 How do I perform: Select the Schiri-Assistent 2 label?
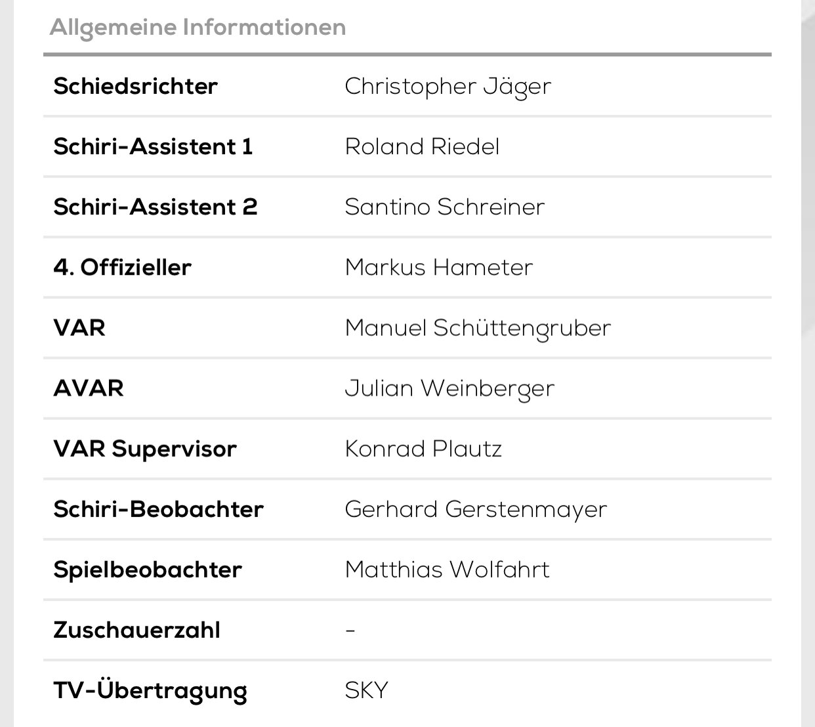pos(156,207)
